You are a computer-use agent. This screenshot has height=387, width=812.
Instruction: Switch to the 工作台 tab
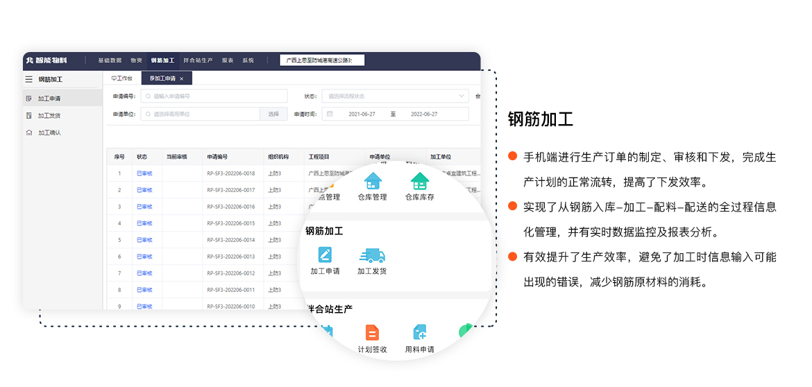[x=121, y=79]
